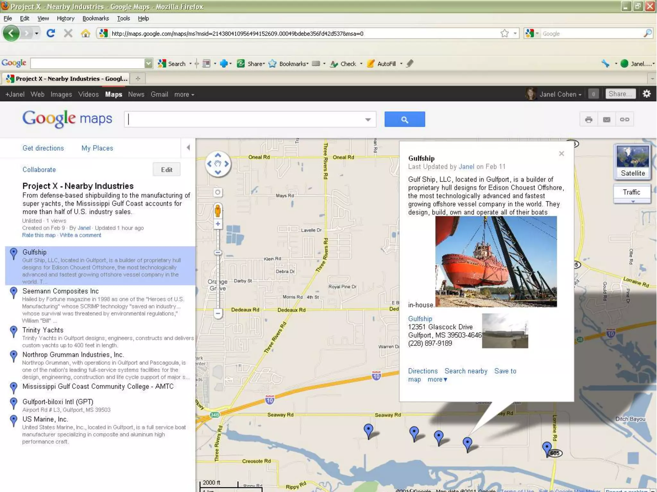The image size is (657, 492).
Task: Click the settings gear icon in top bar
Action: click(646, 94)
